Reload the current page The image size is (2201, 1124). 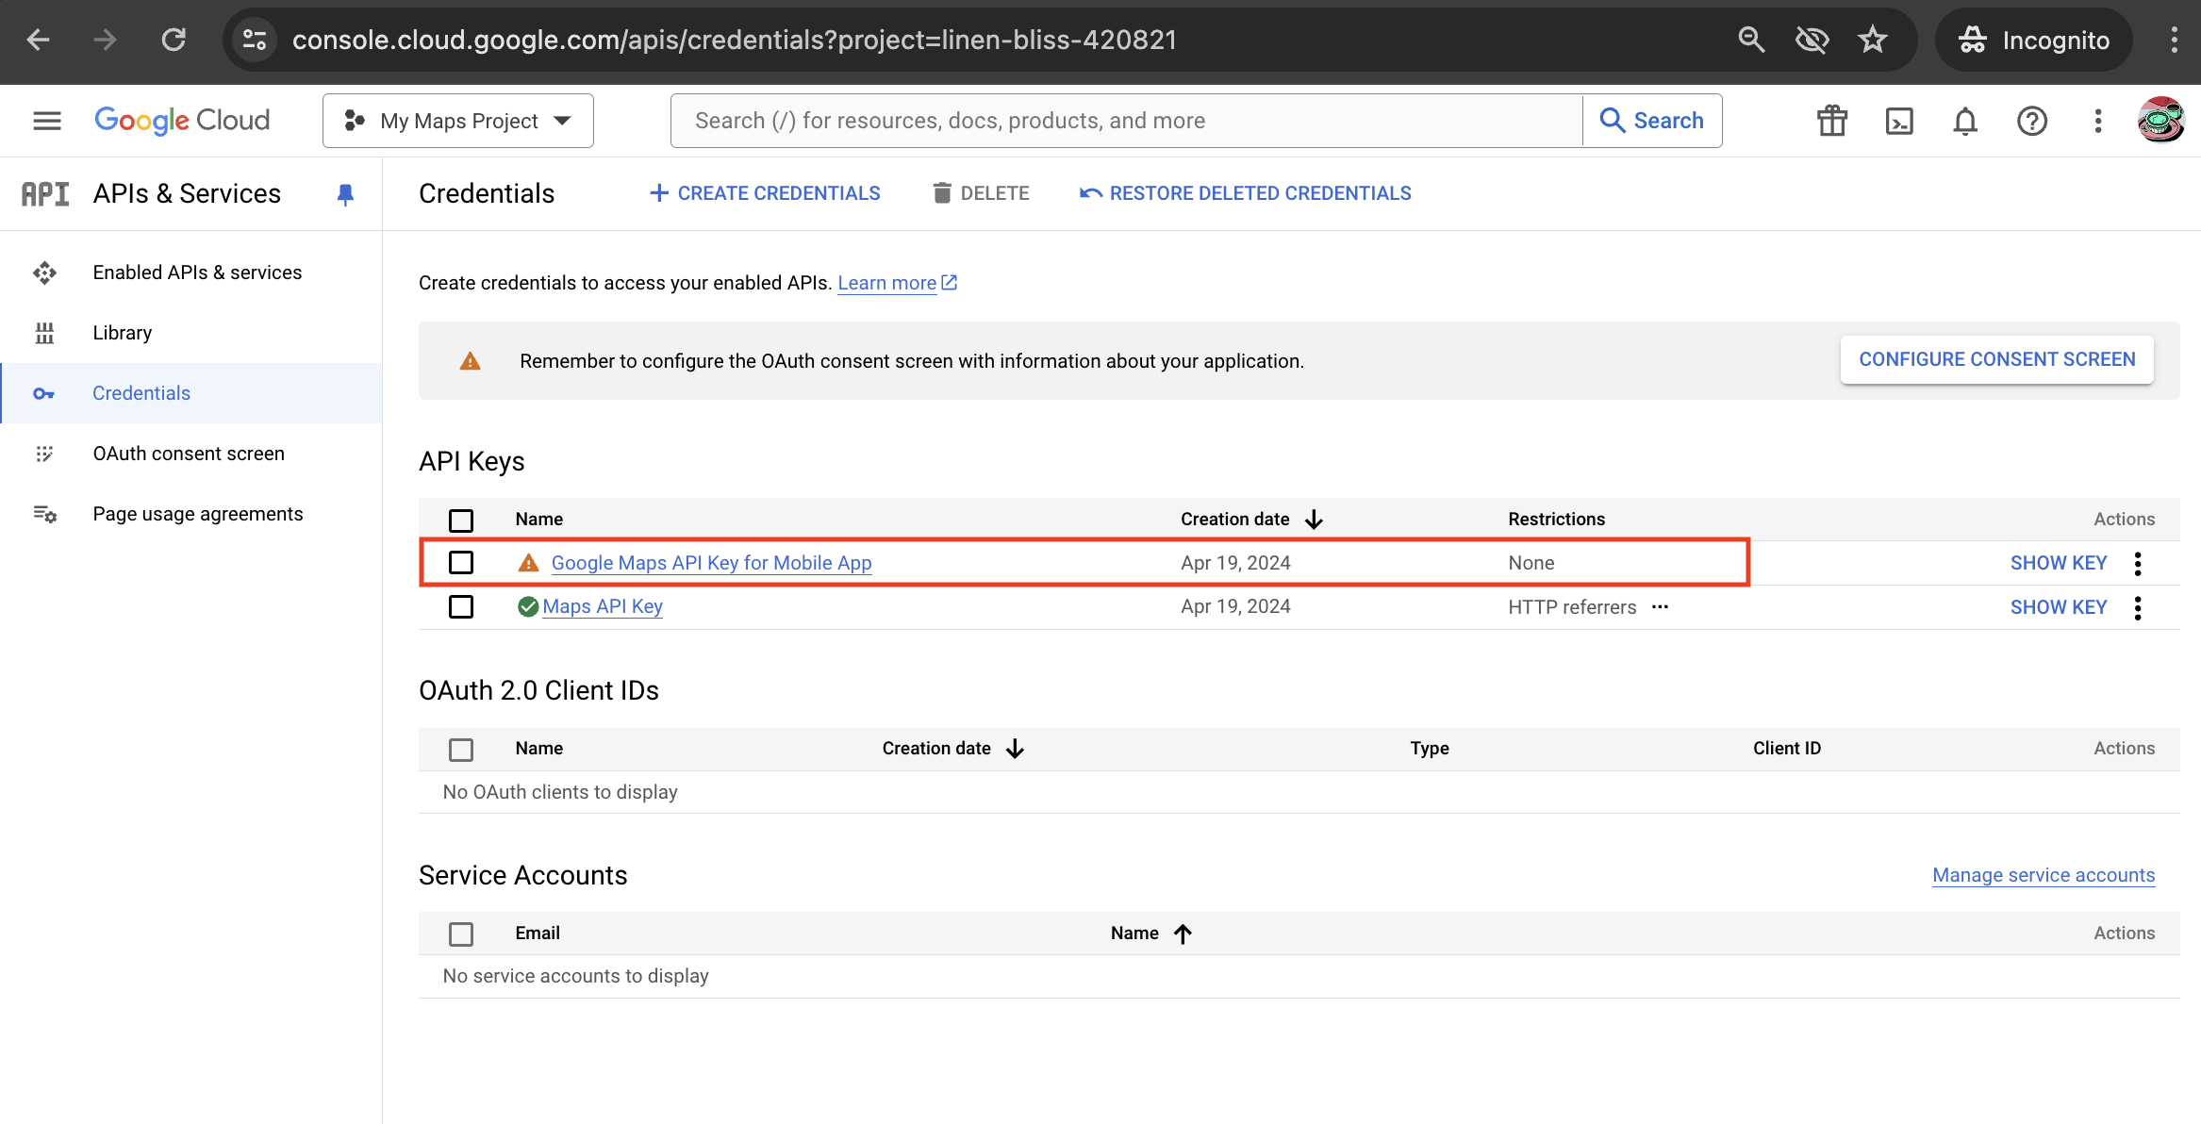pos(174,40)
